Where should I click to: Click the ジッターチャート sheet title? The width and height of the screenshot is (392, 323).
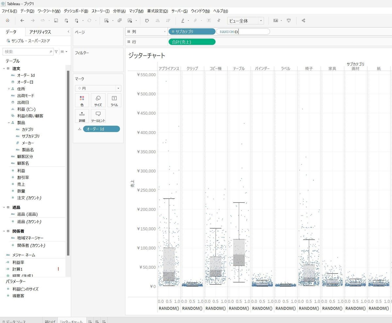point(147,55)
